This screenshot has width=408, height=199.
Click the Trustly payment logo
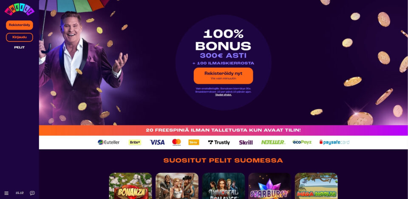point(219,142)
